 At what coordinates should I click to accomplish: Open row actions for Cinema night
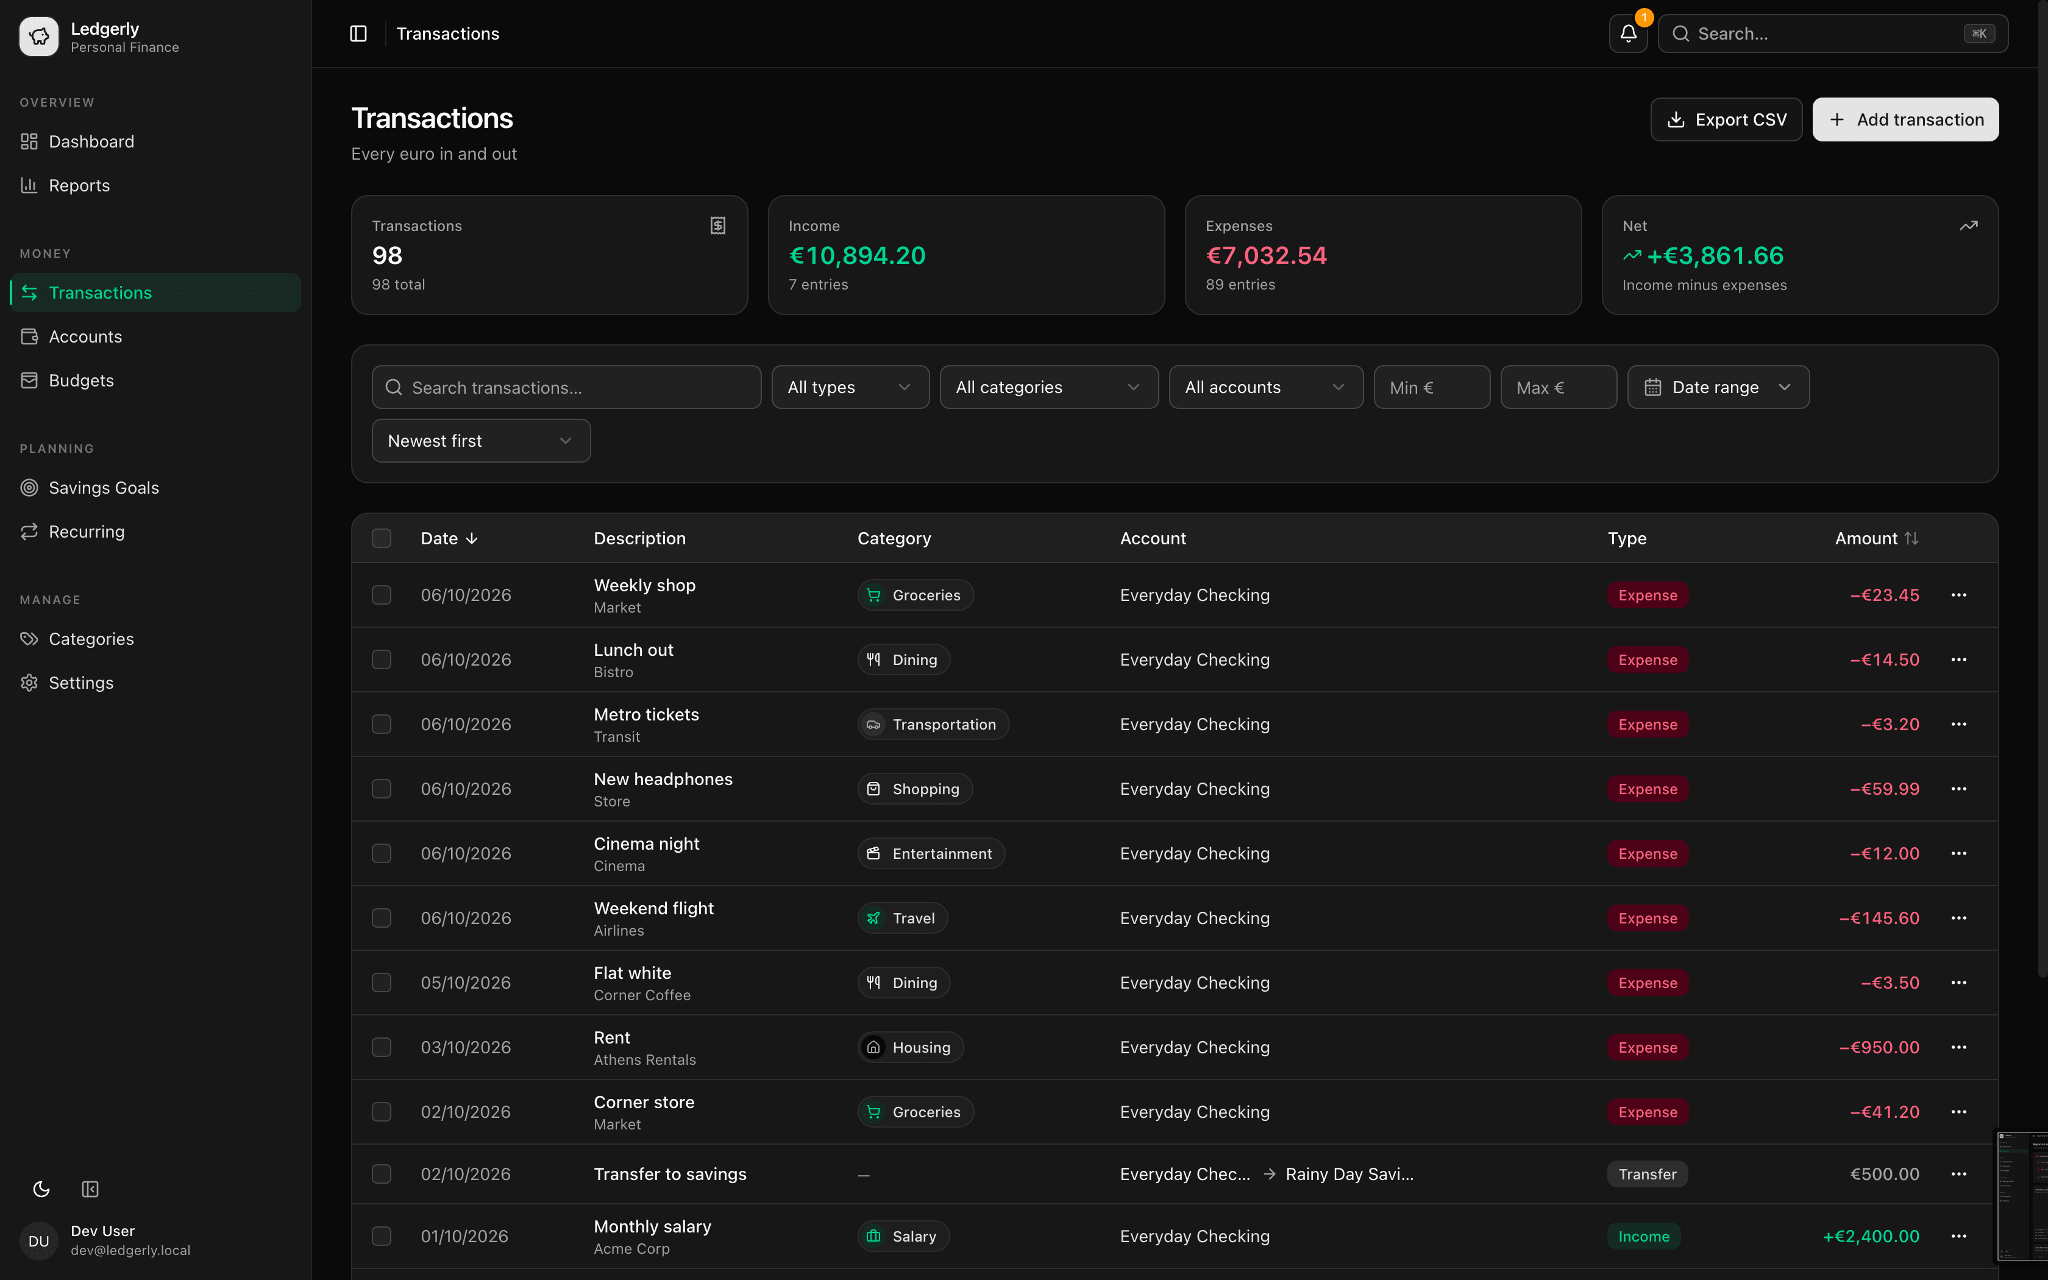coord(1958,853)
